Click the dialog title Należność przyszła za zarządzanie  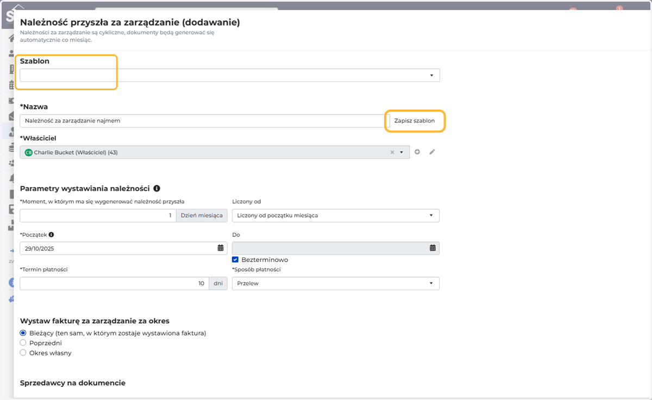pyautogui.click(x=130, y=22)
